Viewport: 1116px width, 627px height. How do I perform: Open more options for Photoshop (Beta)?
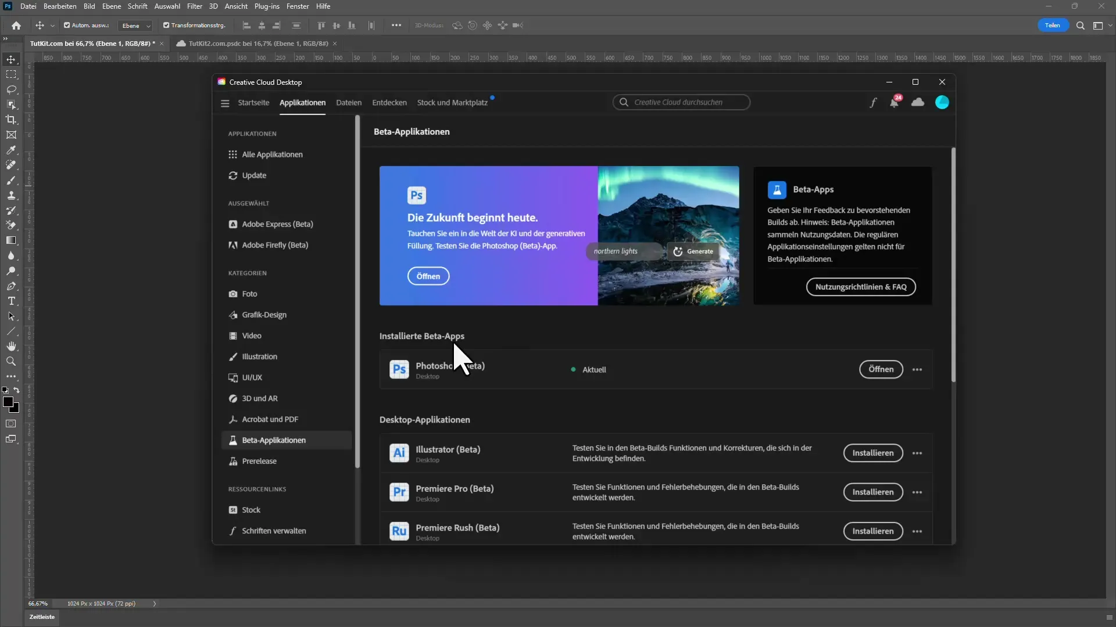pyautogui.click(x=917, y=369)
